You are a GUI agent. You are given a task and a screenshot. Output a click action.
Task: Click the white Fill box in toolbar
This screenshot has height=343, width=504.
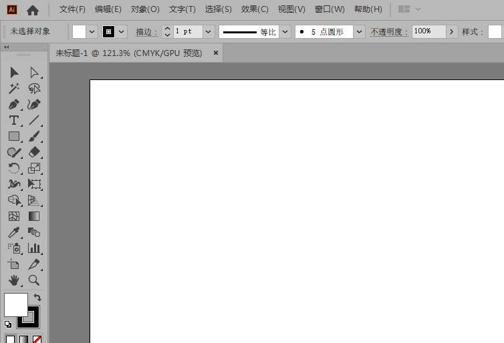16,305
